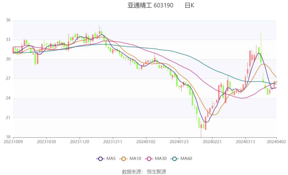The image size is (288, 175).
Task: Click y-axis value 36
Action: tap(8, 20)
